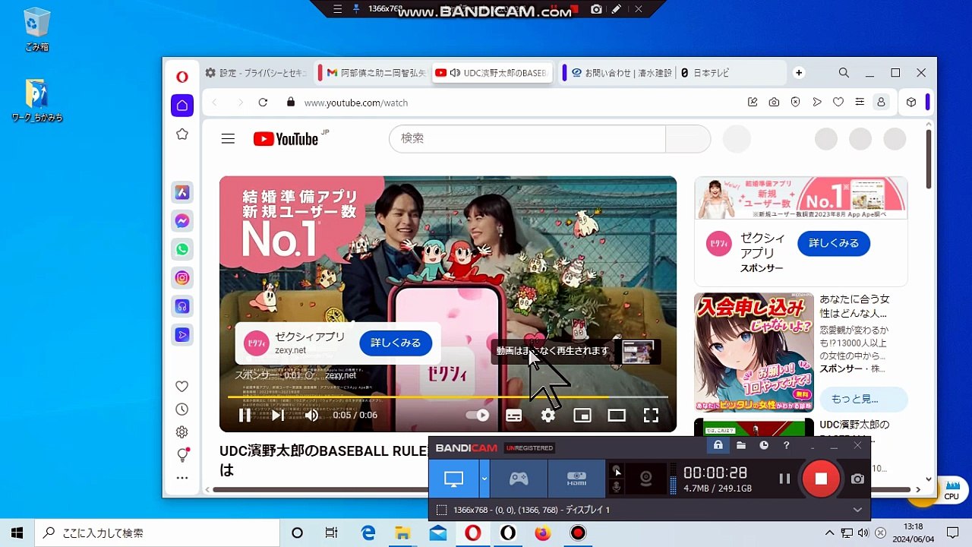Screen dimensions: 972x547
Task: Open Instagram in Opera sidebar
Action: pyautogui.click(x=182, y=278)
